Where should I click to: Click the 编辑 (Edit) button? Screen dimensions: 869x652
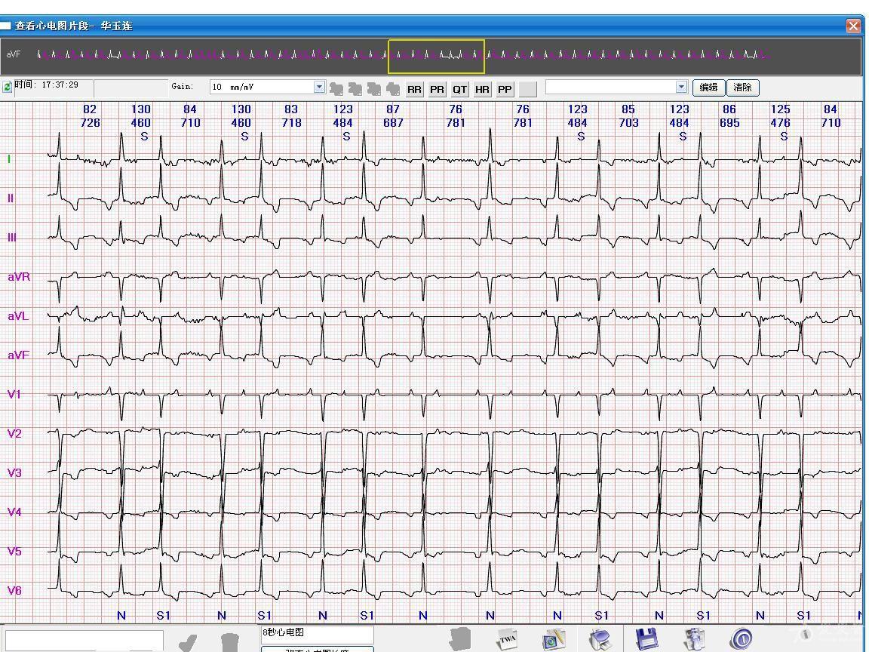708,88
